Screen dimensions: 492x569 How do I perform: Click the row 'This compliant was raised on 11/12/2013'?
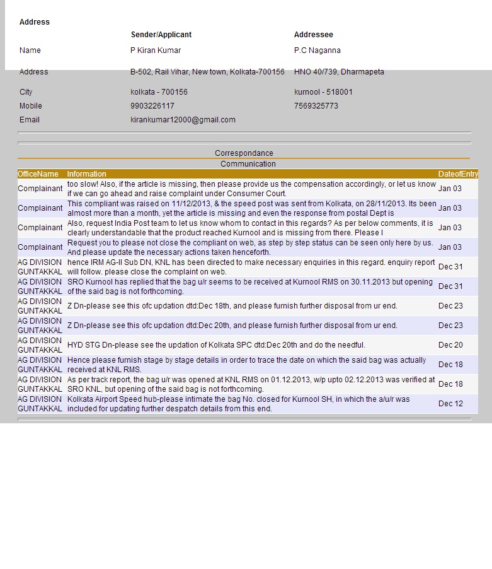point(248,208)
